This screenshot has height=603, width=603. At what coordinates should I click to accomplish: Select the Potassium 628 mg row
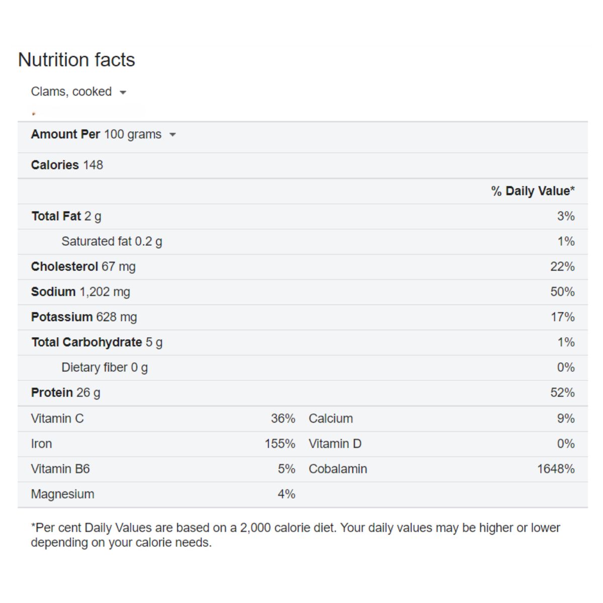(x=303, y=317)
